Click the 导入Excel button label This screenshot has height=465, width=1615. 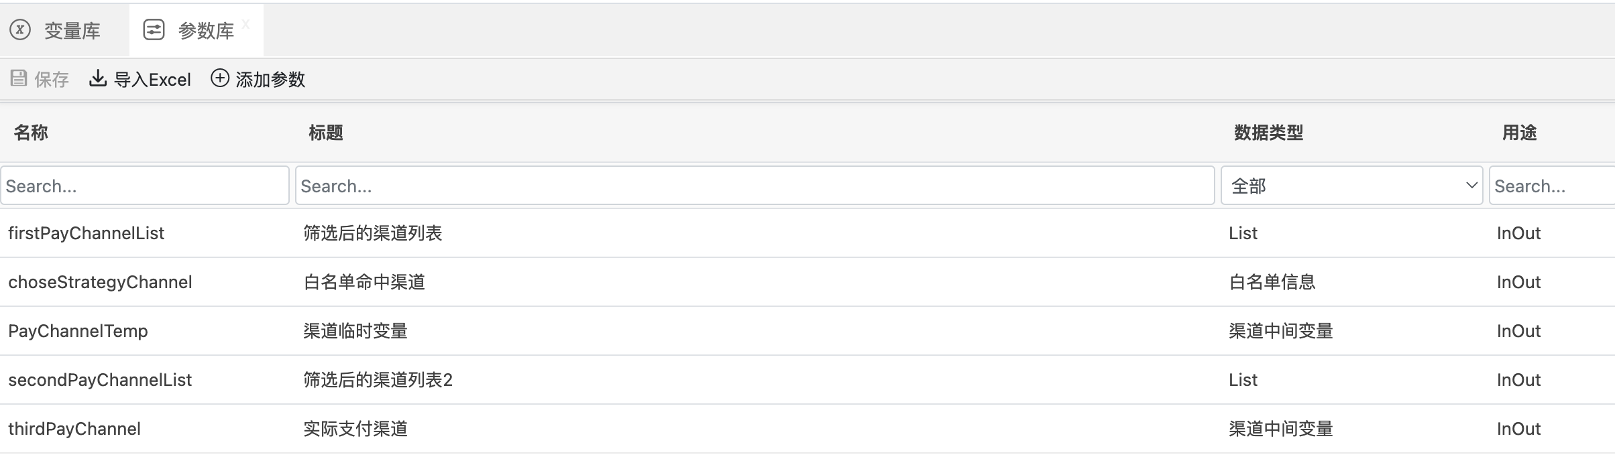(x=152, y=80)
